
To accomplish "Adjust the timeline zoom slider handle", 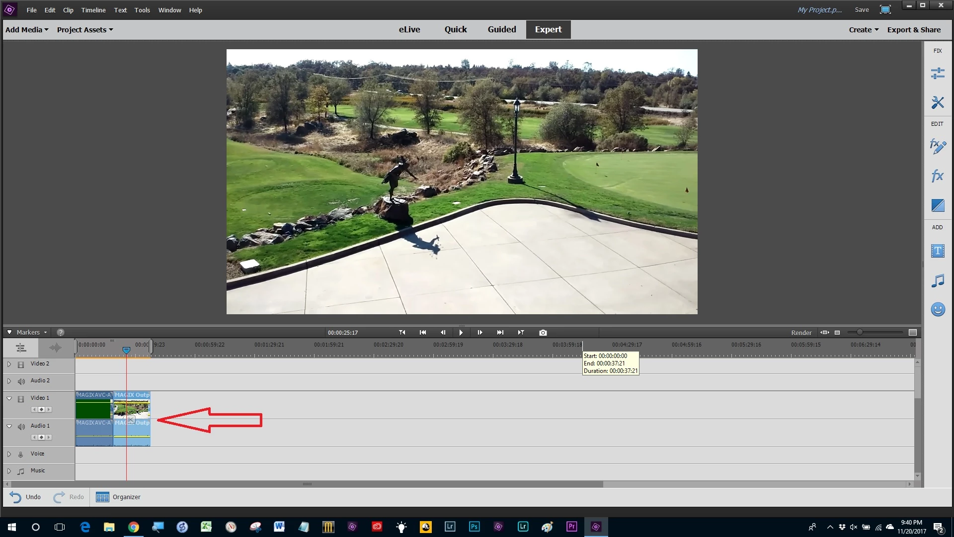I will 860,332.
